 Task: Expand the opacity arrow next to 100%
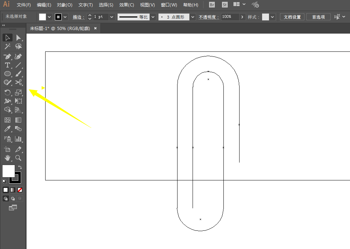click(242, 17)
